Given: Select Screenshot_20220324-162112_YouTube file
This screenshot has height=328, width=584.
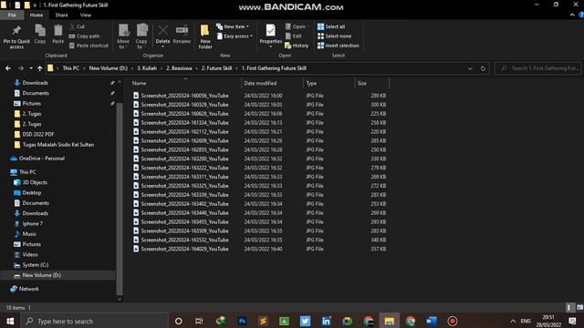Looking at the screenshot, I should [185, 131].
